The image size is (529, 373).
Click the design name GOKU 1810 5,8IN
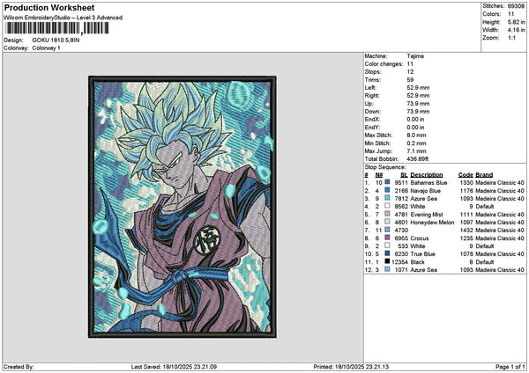click(x=56, y=40)
